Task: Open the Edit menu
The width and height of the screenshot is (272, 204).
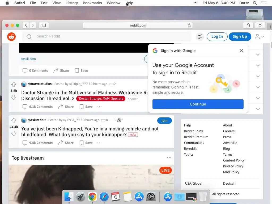Action: 44,3
